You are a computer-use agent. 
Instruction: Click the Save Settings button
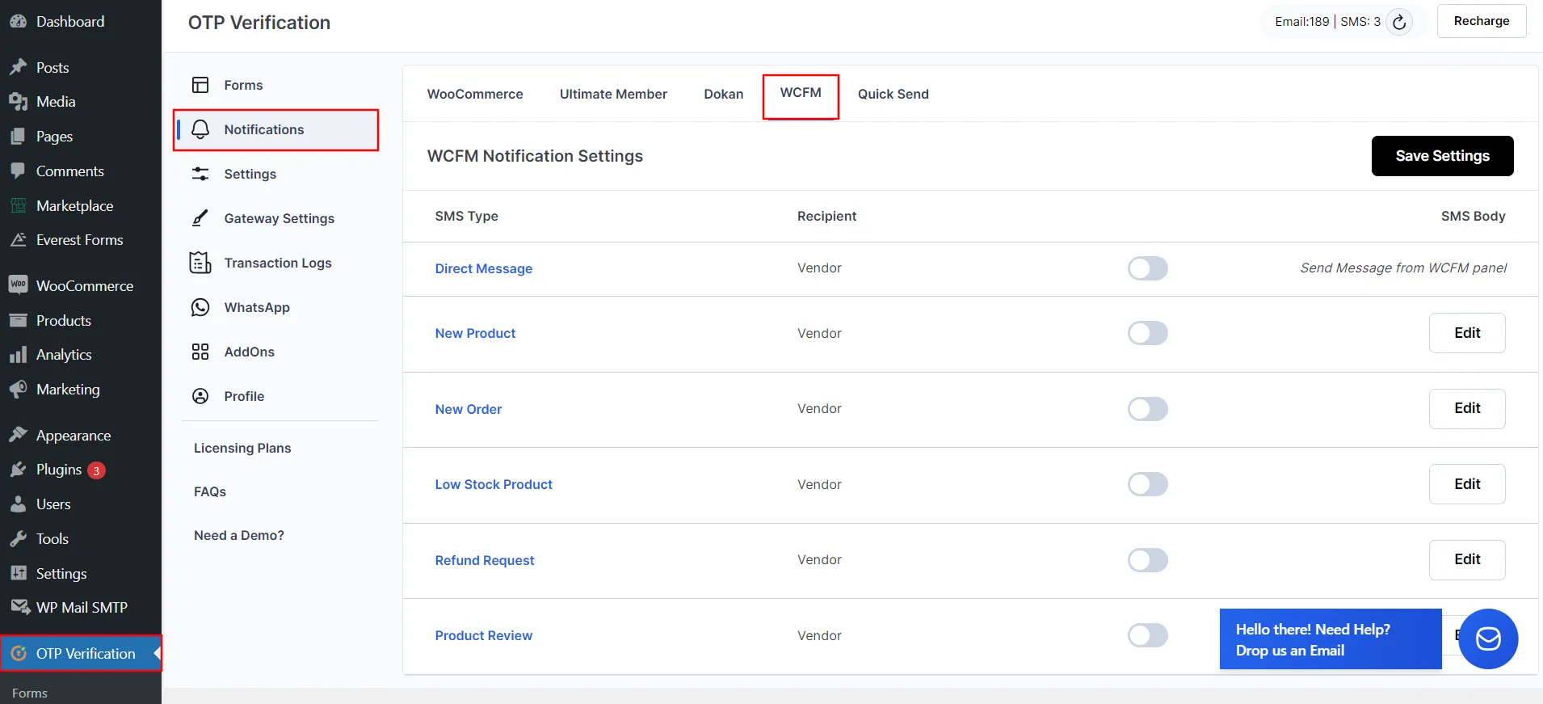[1442, 156]
